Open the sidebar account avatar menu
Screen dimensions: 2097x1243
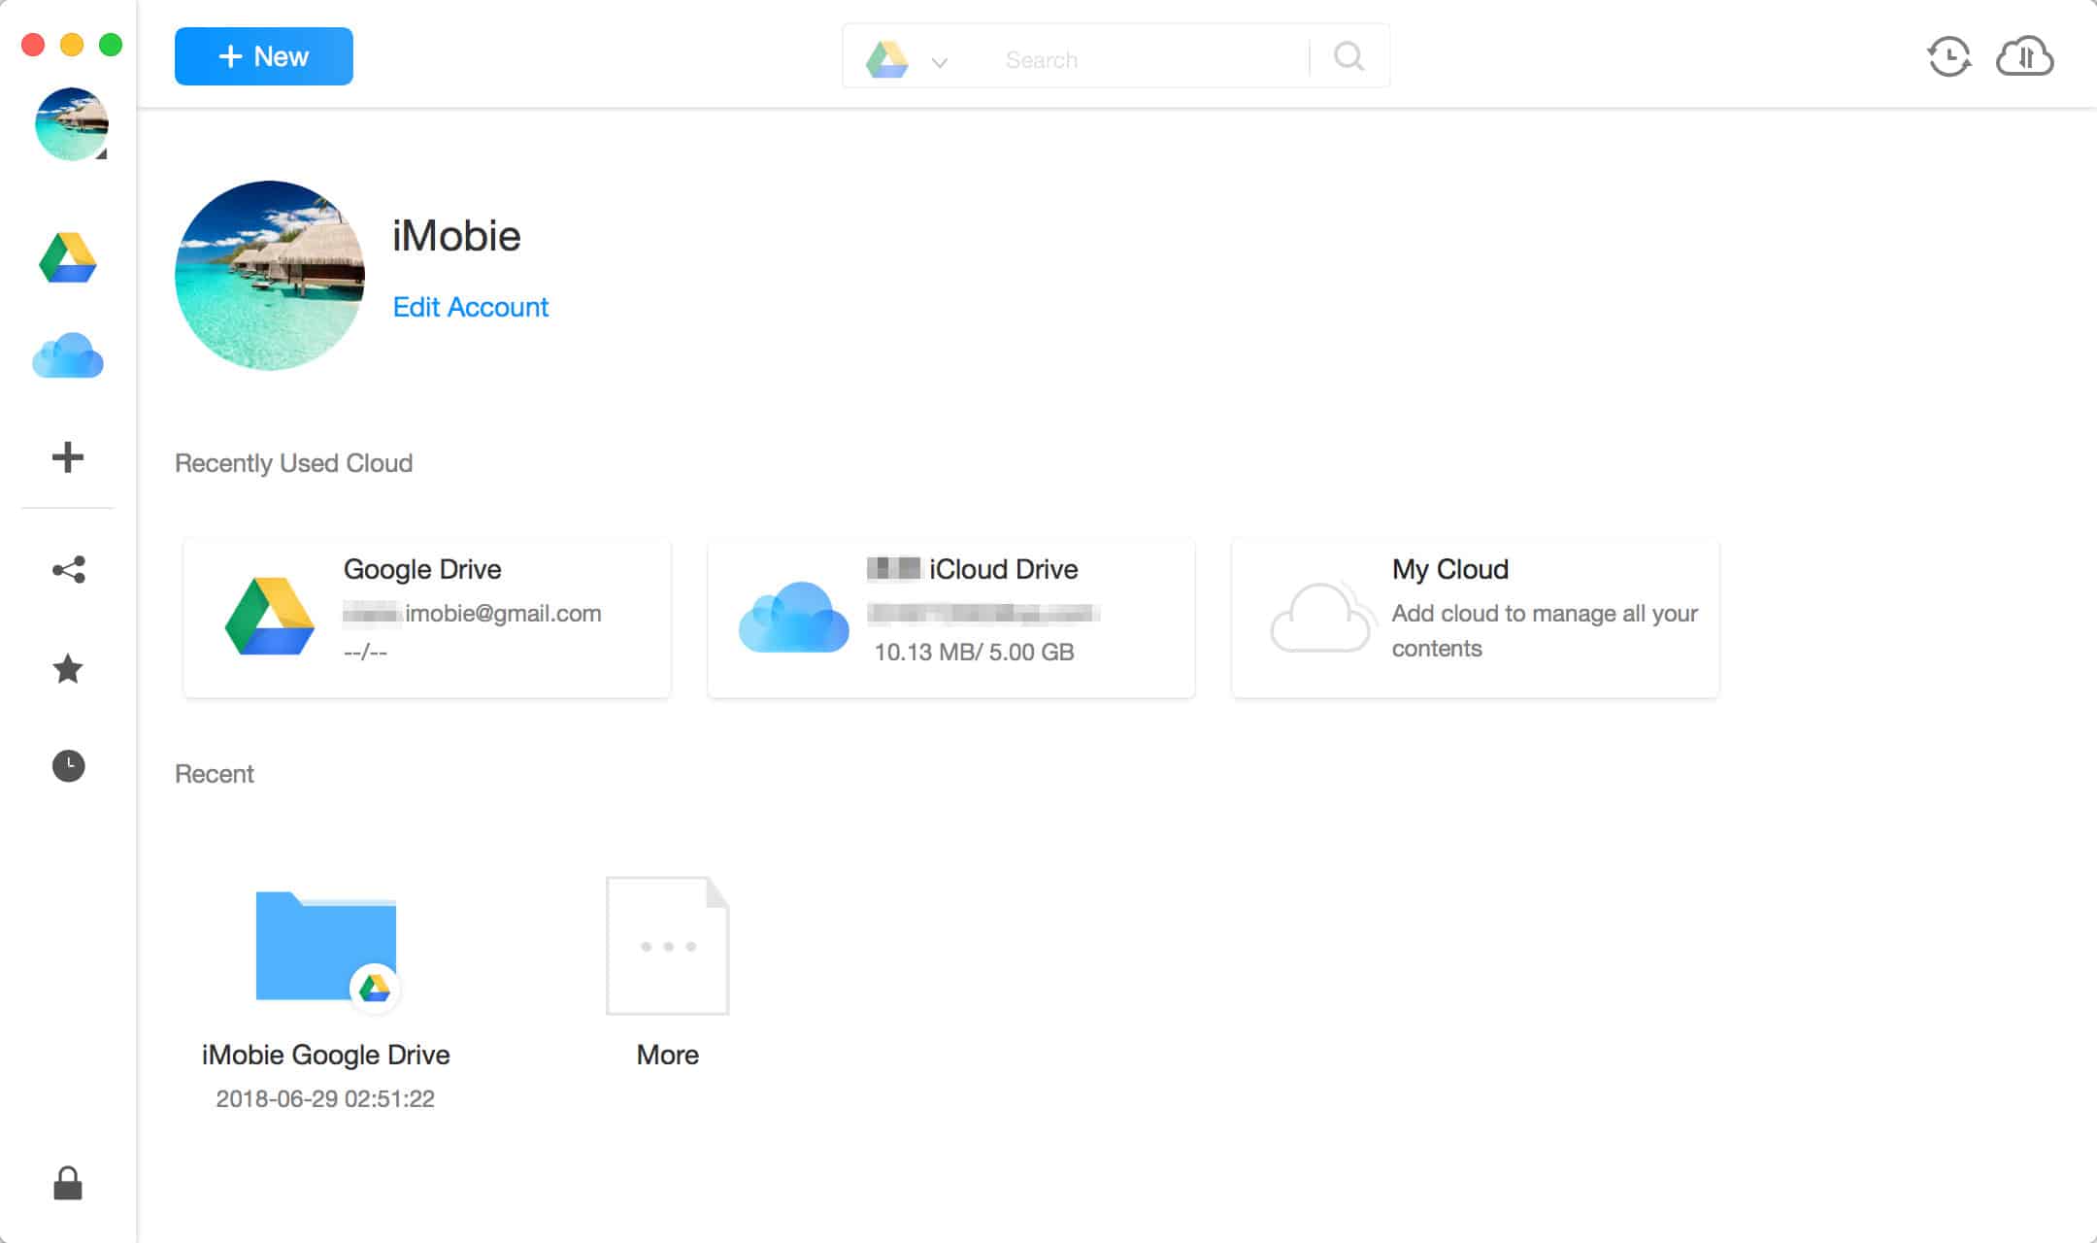[x=71, y=124]
